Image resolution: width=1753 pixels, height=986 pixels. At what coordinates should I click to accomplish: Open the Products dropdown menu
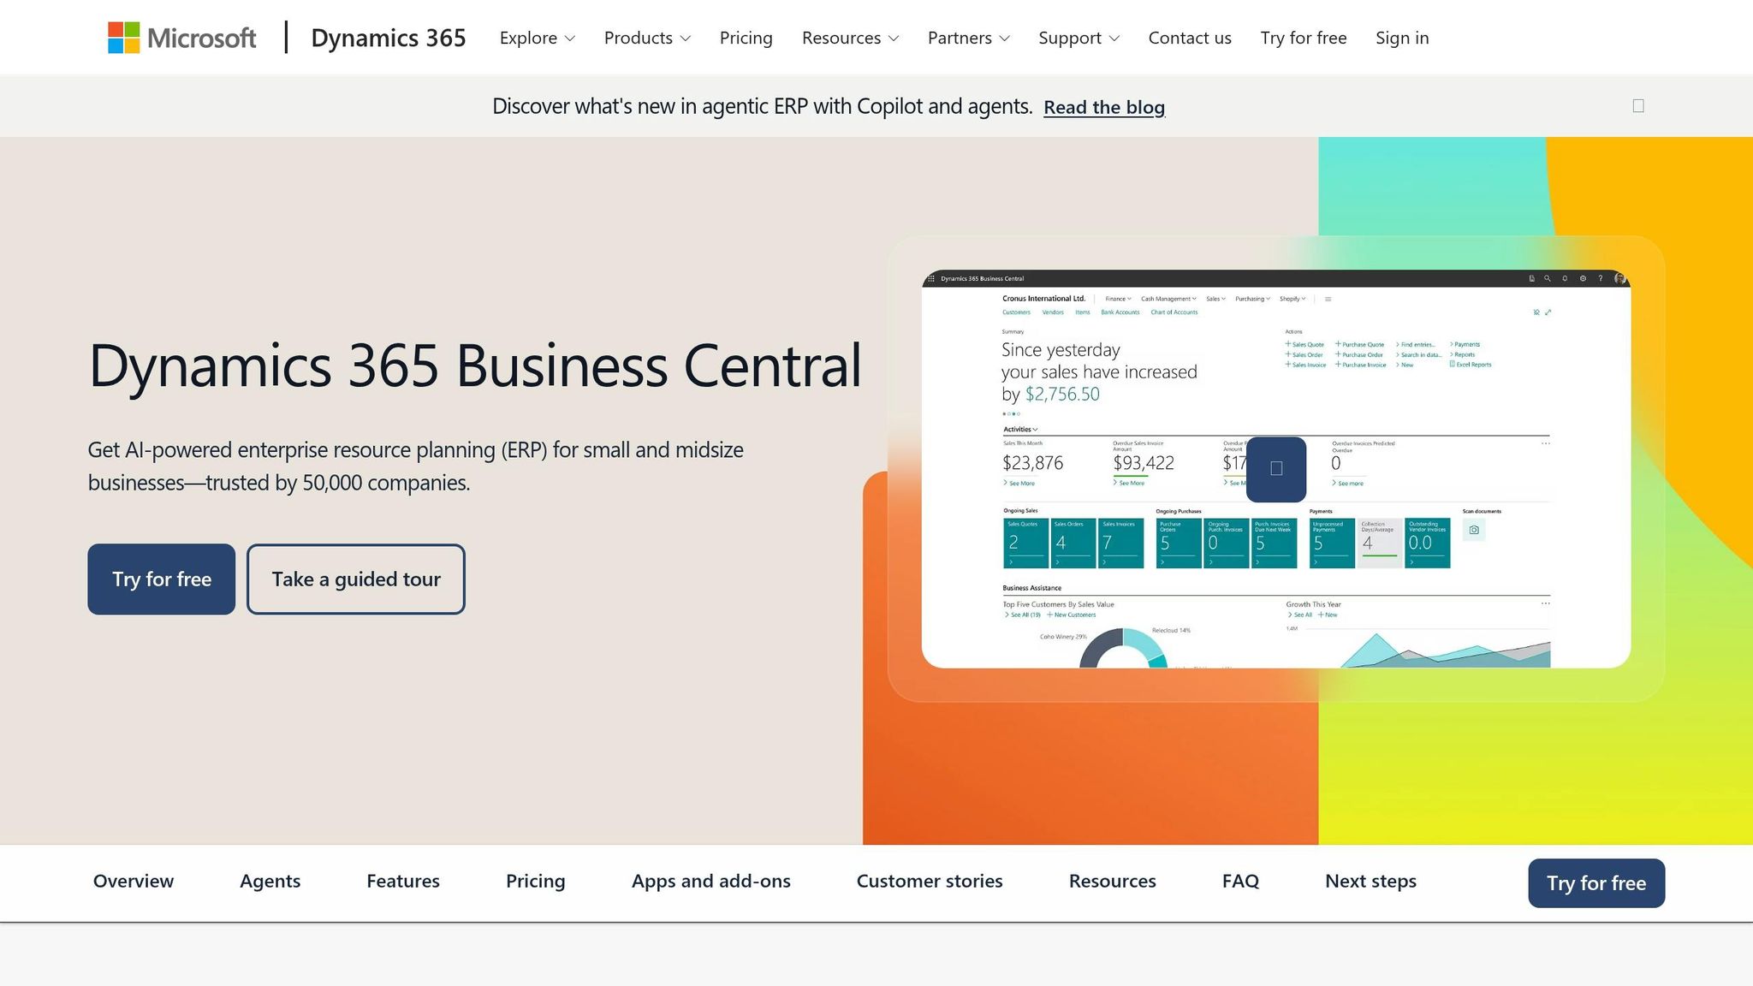tap(647, 38)
